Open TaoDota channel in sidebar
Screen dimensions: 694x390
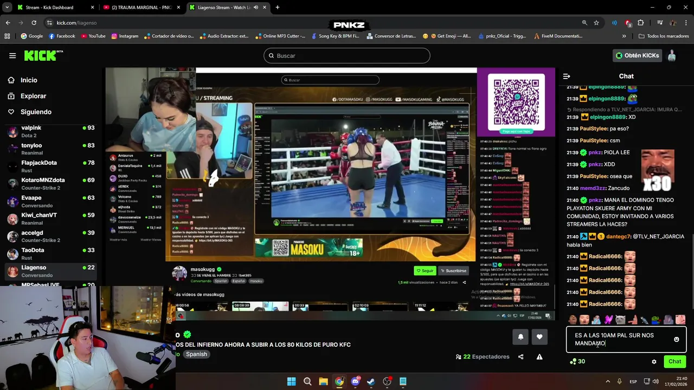point(50,253)
